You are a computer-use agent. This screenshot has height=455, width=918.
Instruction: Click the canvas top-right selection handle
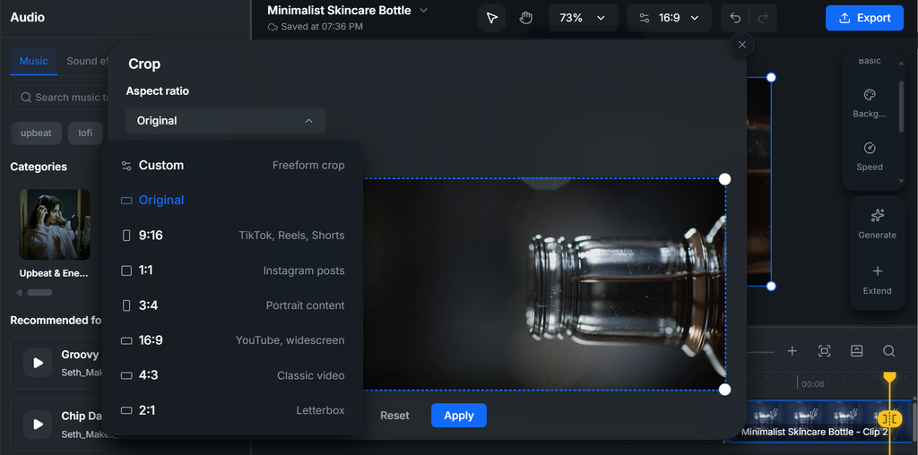pyautogui.click(x=771, y=77)
